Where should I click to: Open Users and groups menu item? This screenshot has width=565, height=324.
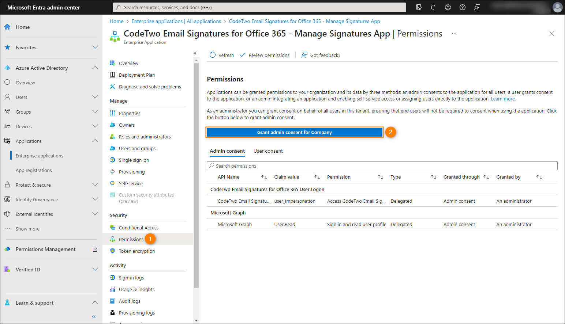[137, 148]
